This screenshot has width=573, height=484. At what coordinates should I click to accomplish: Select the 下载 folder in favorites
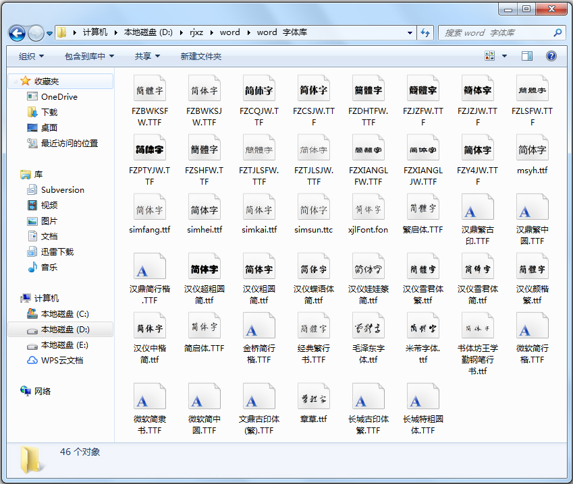(x=49, y=112)
